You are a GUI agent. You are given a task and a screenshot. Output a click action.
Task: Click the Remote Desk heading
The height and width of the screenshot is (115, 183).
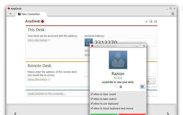(x=39, y=66)
